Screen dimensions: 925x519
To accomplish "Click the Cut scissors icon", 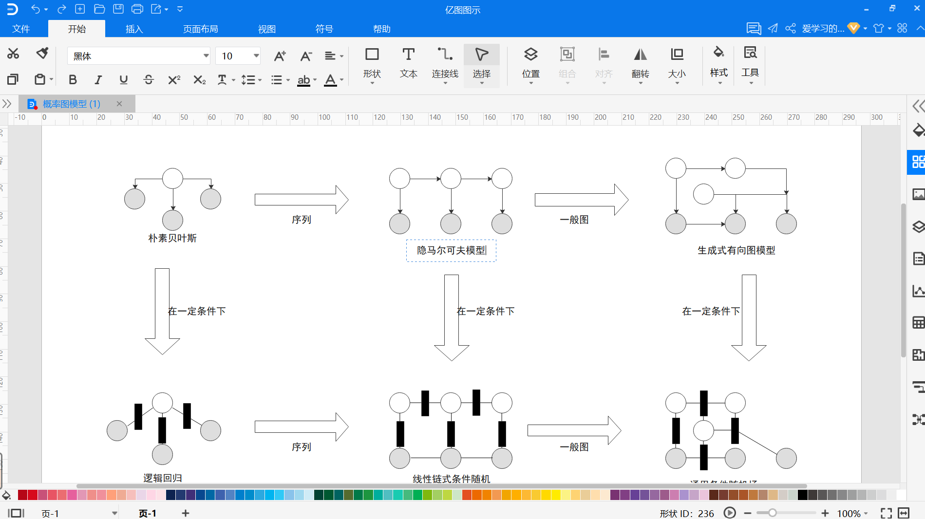I will click(x=13, y=54).
